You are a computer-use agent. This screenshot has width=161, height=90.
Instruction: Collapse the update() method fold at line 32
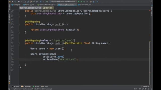pos(19,43)
